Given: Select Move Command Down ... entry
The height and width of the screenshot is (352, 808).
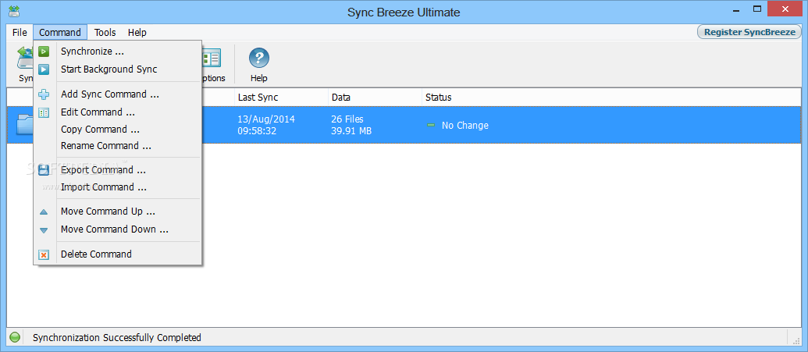Looking at the screenshot, I should point(117,229).
